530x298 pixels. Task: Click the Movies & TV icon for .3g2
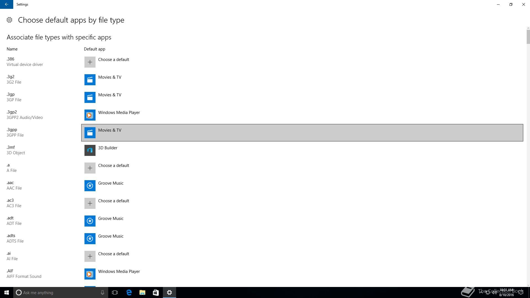pos(90,80)
